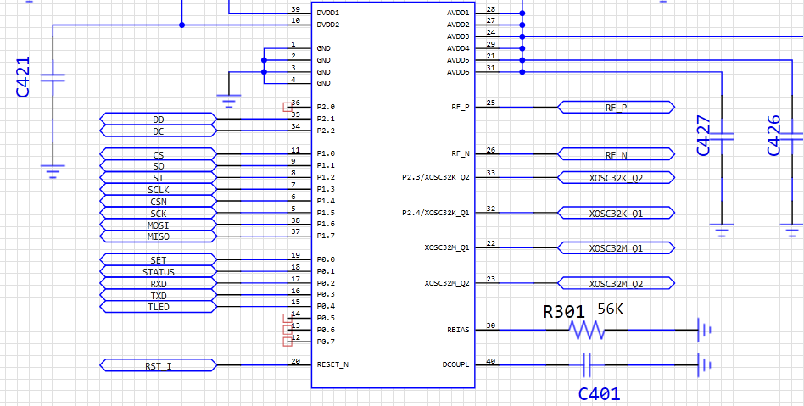Click the P0.4 pin label

tap(326, 307)
